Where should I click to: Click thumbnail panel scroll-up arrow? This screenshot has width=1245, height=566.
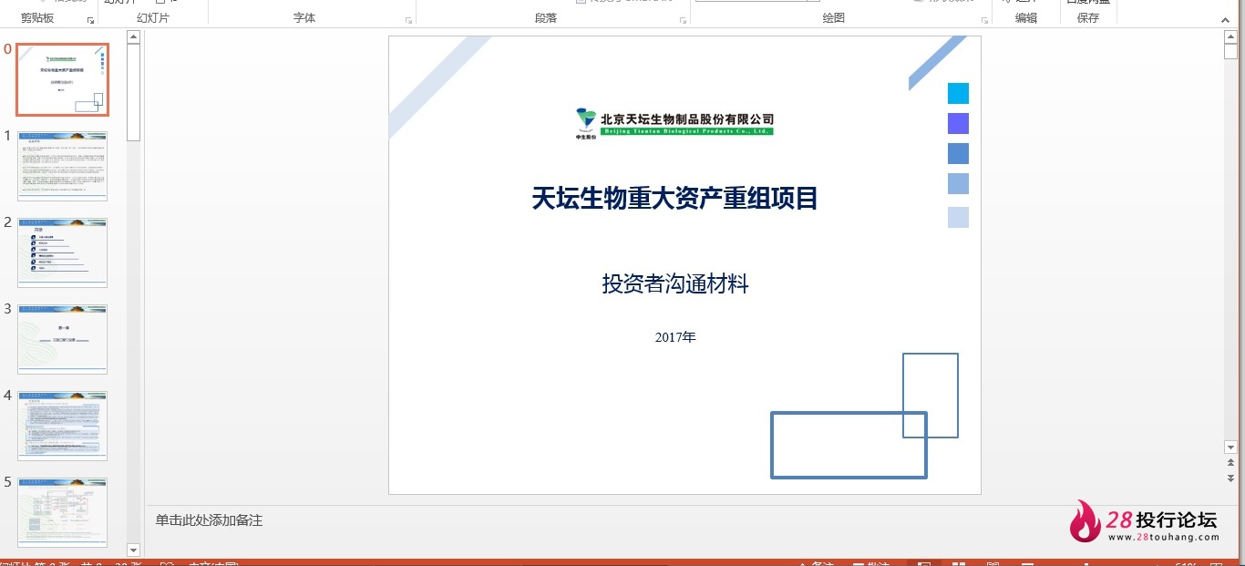tap(133, 37)
